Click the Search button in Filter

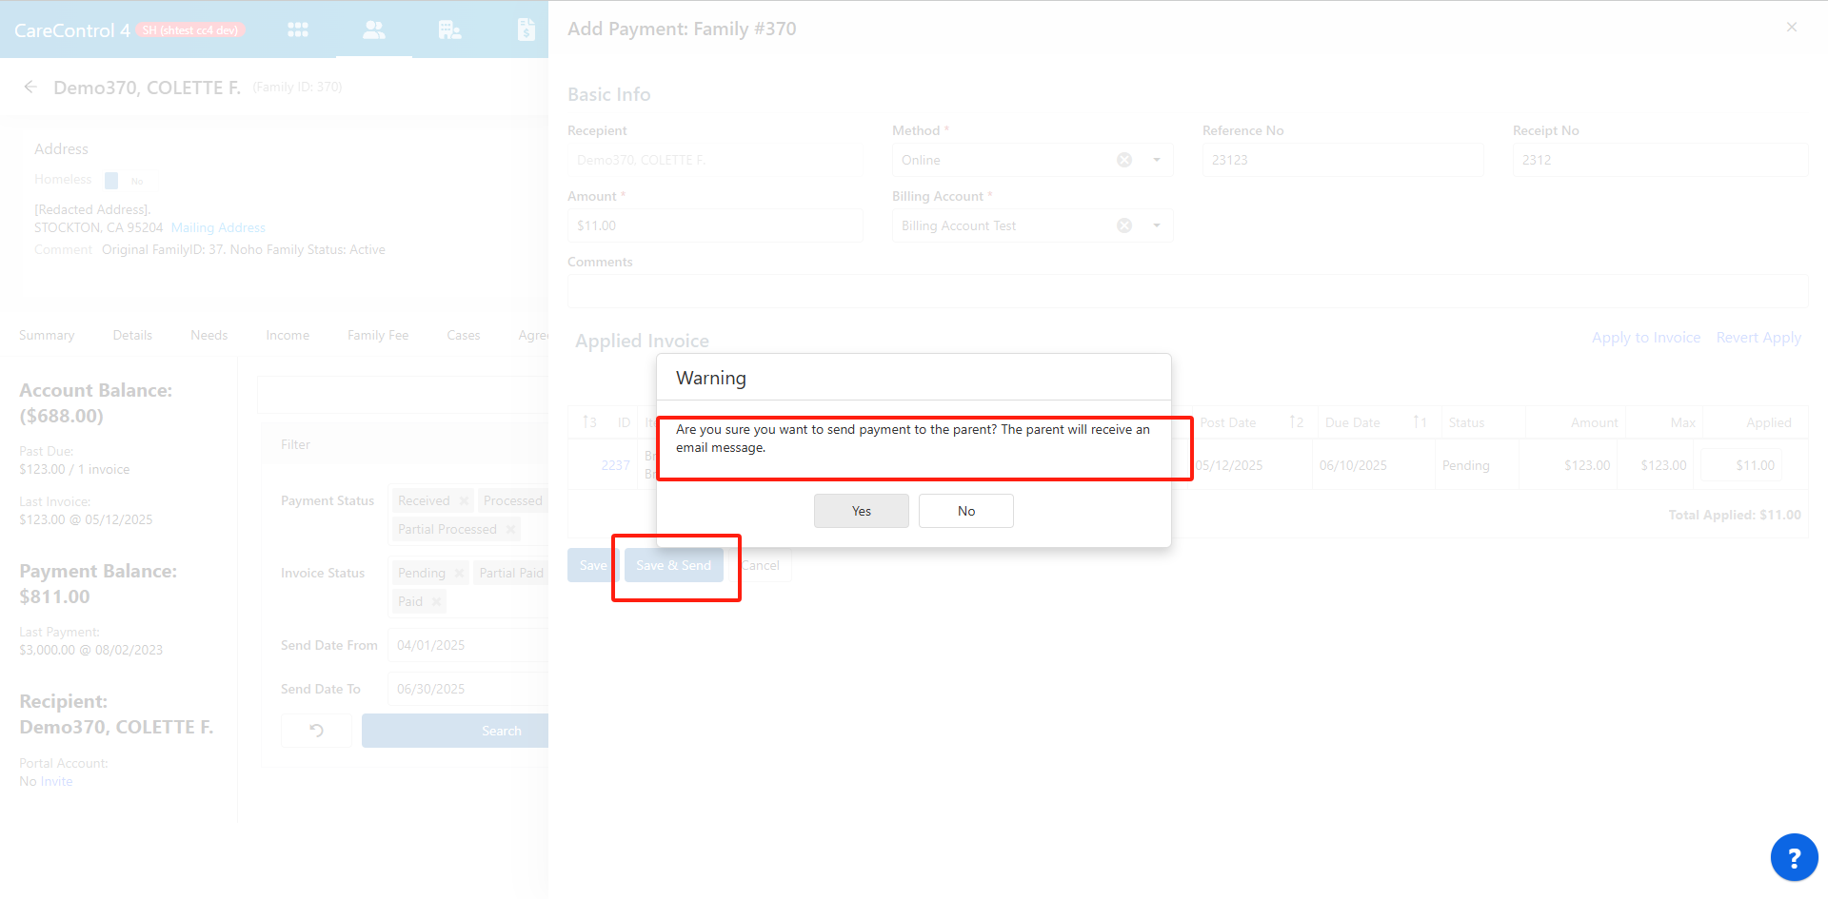(x=455, y=731)
